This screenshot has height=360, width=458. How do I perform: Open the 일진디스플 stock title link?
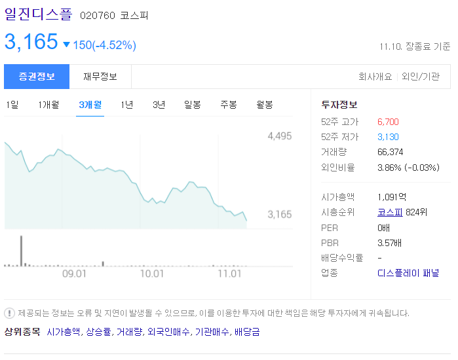38,14
